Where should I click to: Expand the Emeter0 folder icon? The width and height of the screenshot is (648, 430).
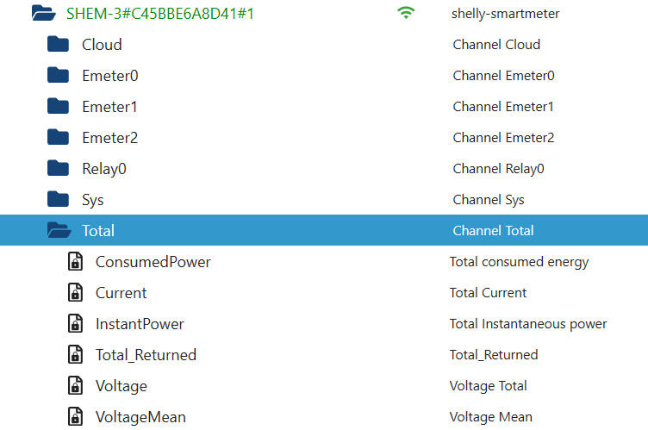coord(58,75)
